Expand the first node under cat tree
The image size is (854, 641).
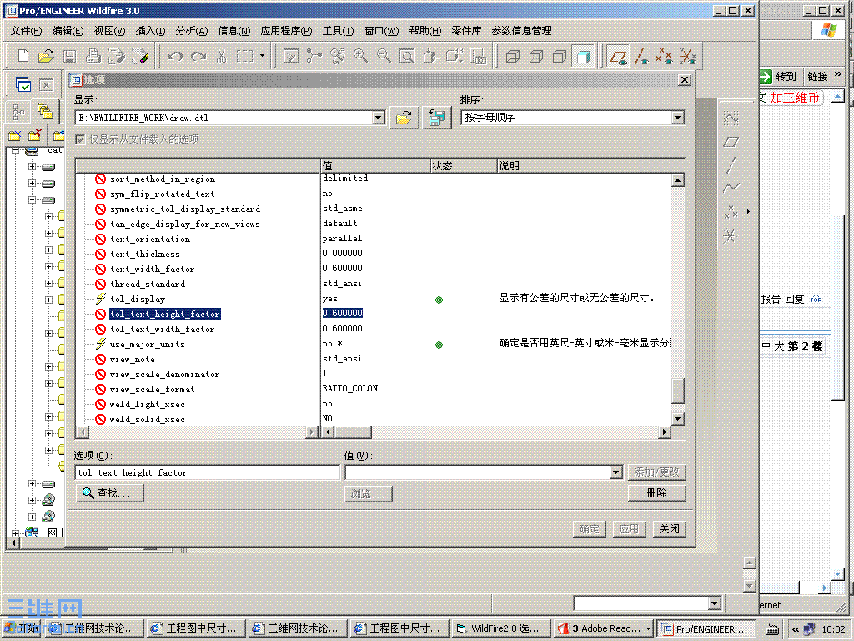click(33, 166)
